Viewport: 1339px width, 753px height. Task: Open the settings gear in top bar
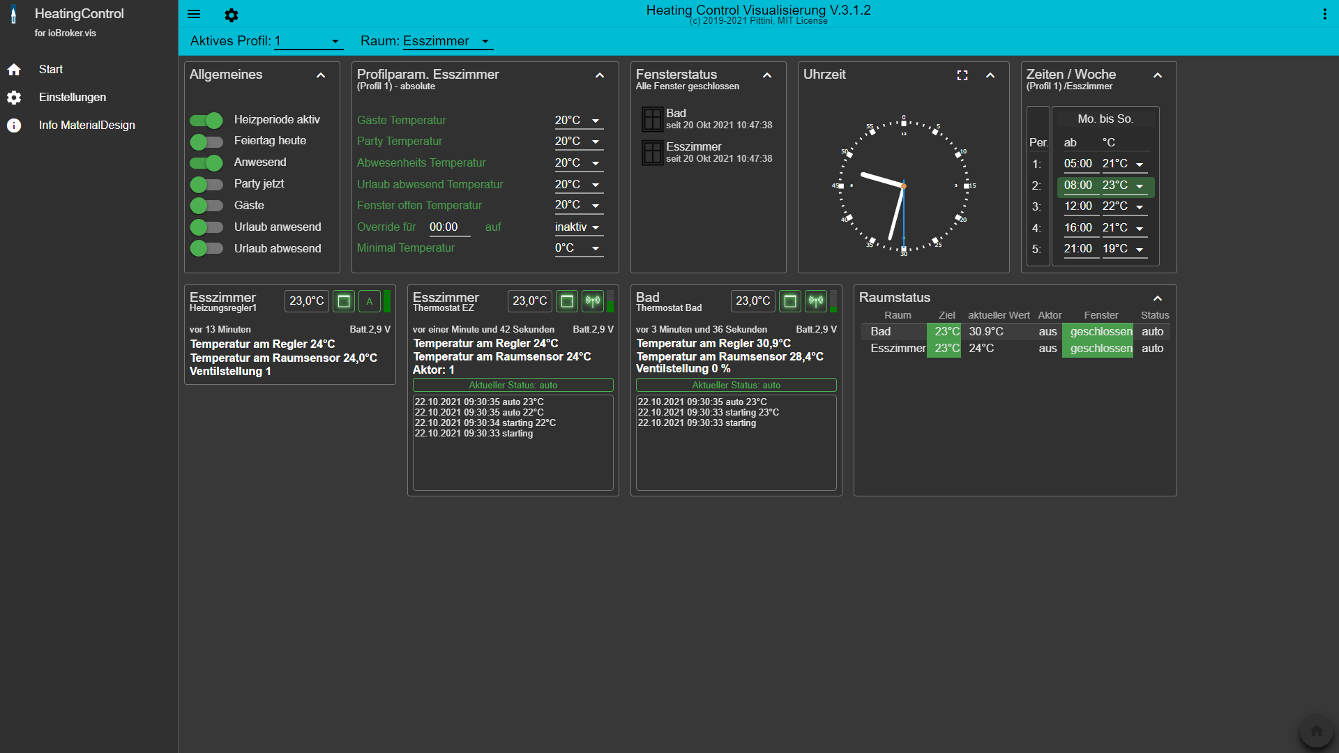[232, 15]
